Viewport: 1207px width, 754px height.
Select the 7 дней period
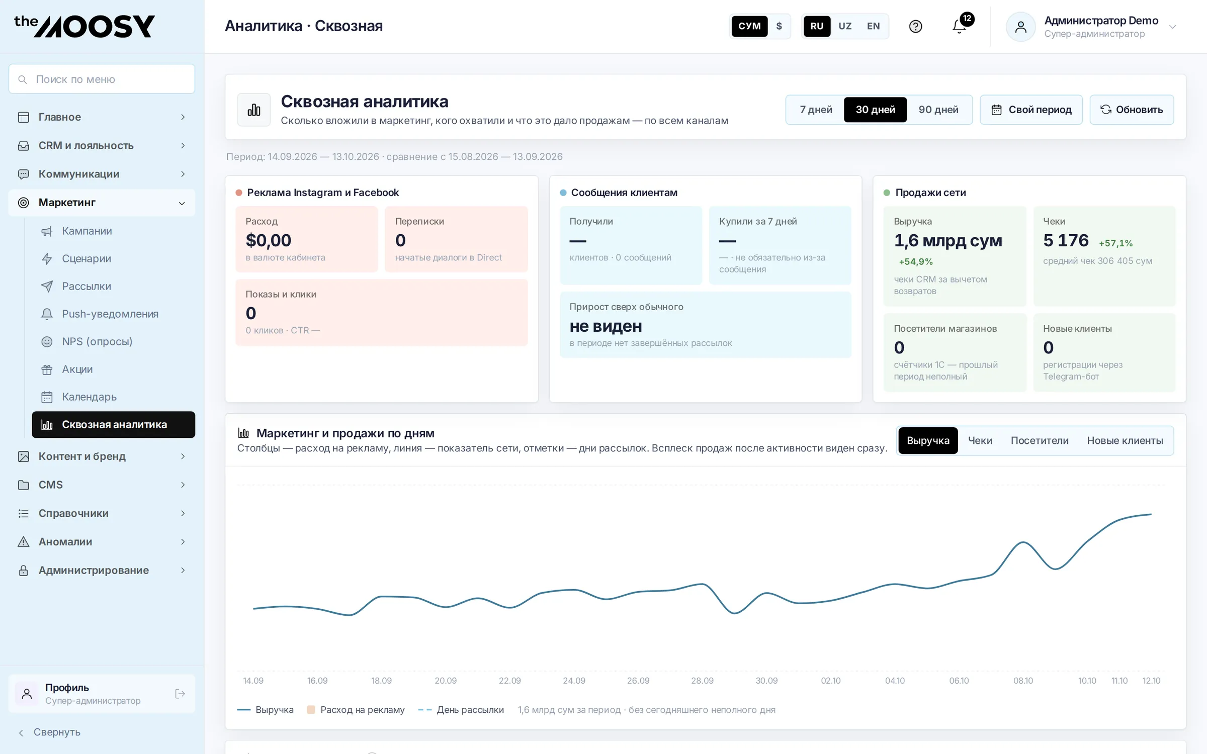816,110
